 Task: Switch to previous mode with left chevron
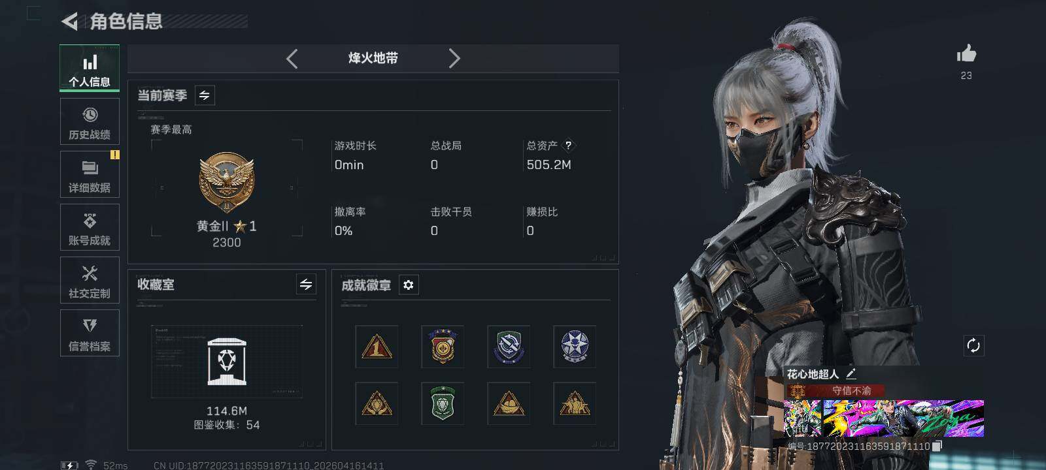point(292,58)
